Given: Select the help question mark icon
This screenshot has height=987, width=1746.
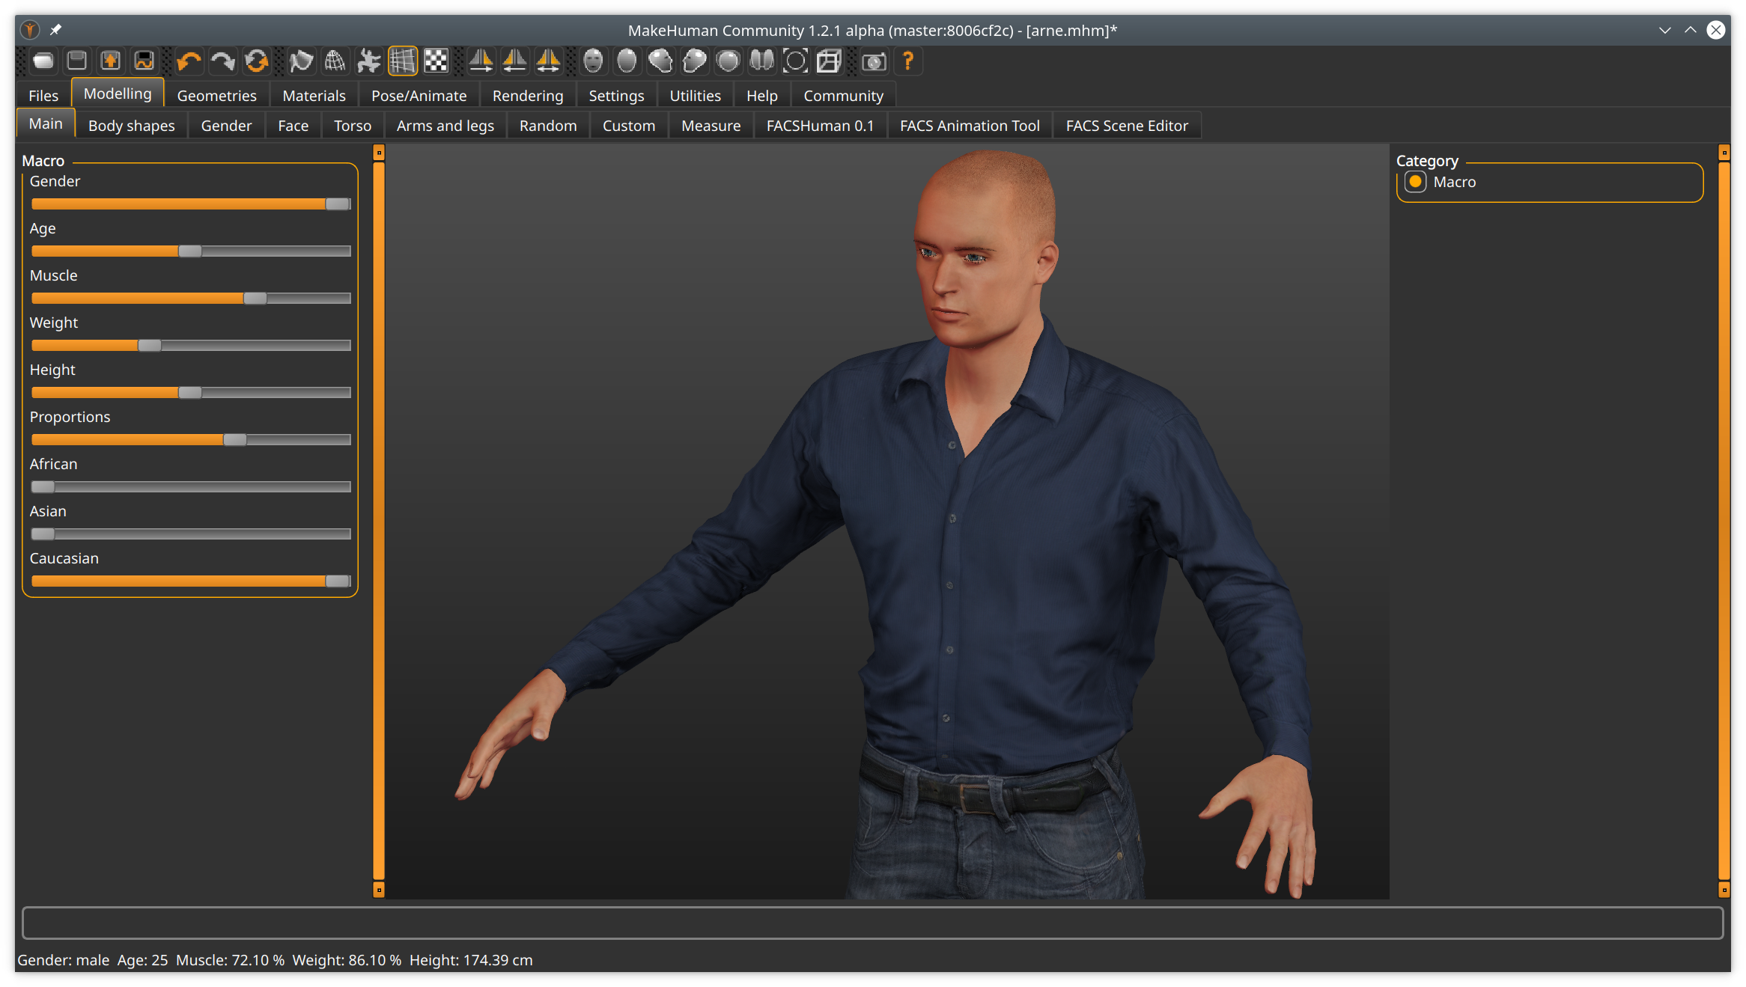Looking at the screenshot, I should pos(909,61).
